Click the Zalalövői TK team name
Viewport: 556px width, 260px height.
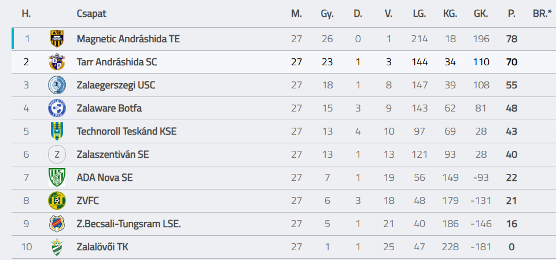pos(102,247)
